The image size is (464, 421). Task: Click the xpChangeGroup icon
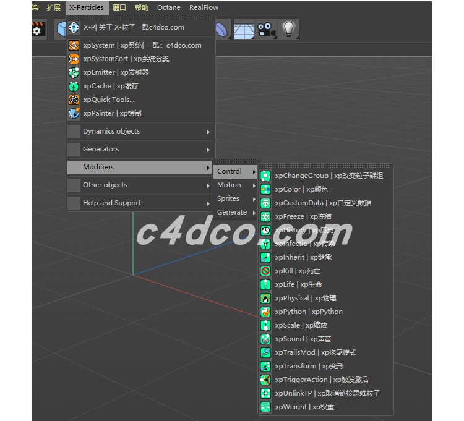pos(265,176)
